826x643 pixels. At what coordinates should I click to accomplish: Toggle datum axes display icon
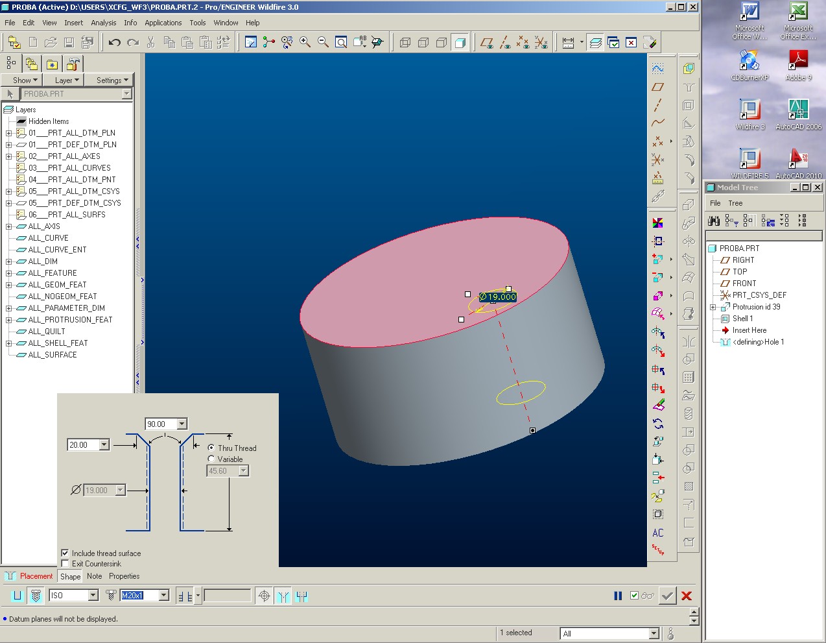[x=505, y=43]
